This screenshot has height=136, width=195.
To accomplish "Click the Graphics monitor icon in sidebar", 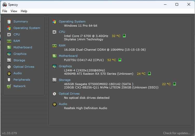I will click(9, 54).
